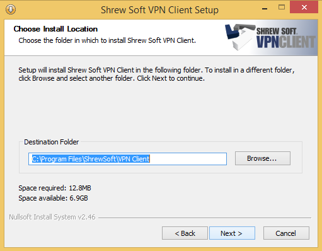The height and width of the screenshot is (251, 322).
Task: Click the 'Space required: 12.8MB' text
Action: point(55,188)
